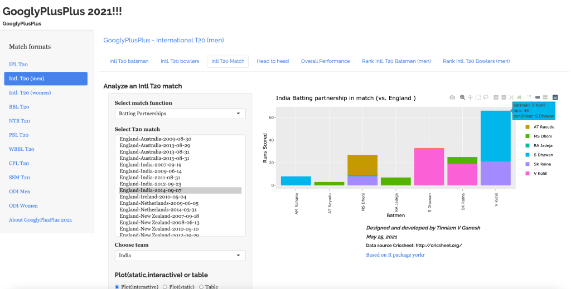Click the Zoom In plus icon
This screenshot has height=289, width=571.
click(496, 97)
